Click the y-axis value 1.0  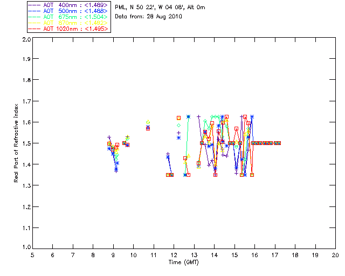coord(26,247)
